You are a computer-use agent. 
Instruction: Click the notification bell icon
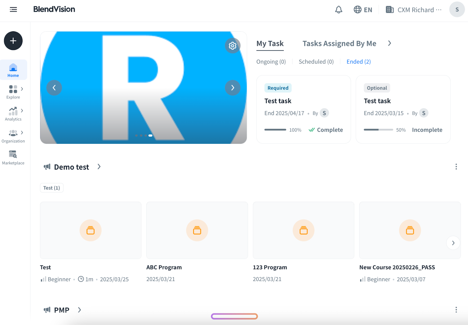coord(338,10)
